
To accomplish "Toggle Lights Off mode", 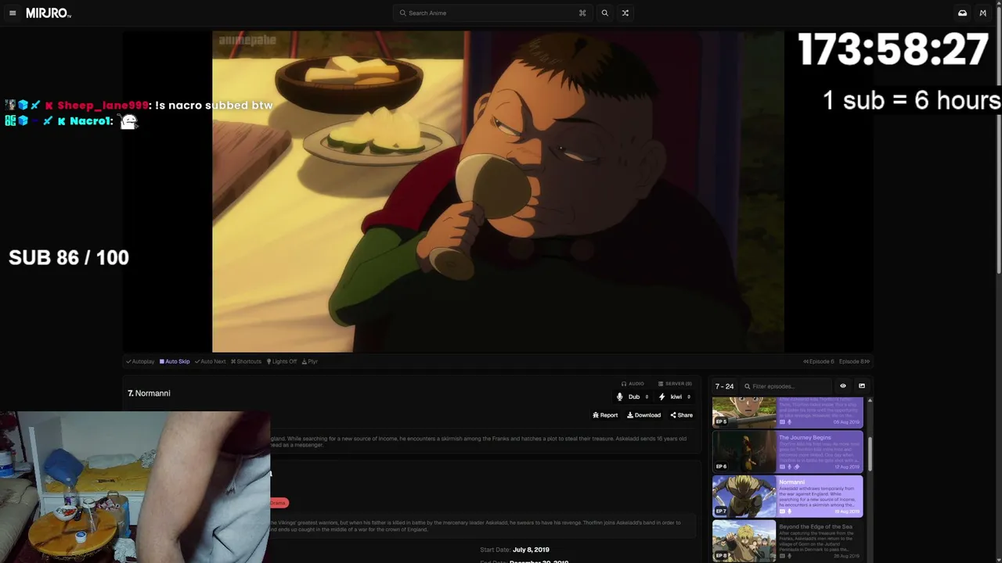I will coord(282,361).
